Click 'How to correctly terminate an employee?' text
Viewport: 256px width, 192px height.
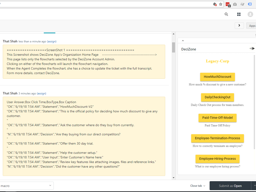coord(217,146)
